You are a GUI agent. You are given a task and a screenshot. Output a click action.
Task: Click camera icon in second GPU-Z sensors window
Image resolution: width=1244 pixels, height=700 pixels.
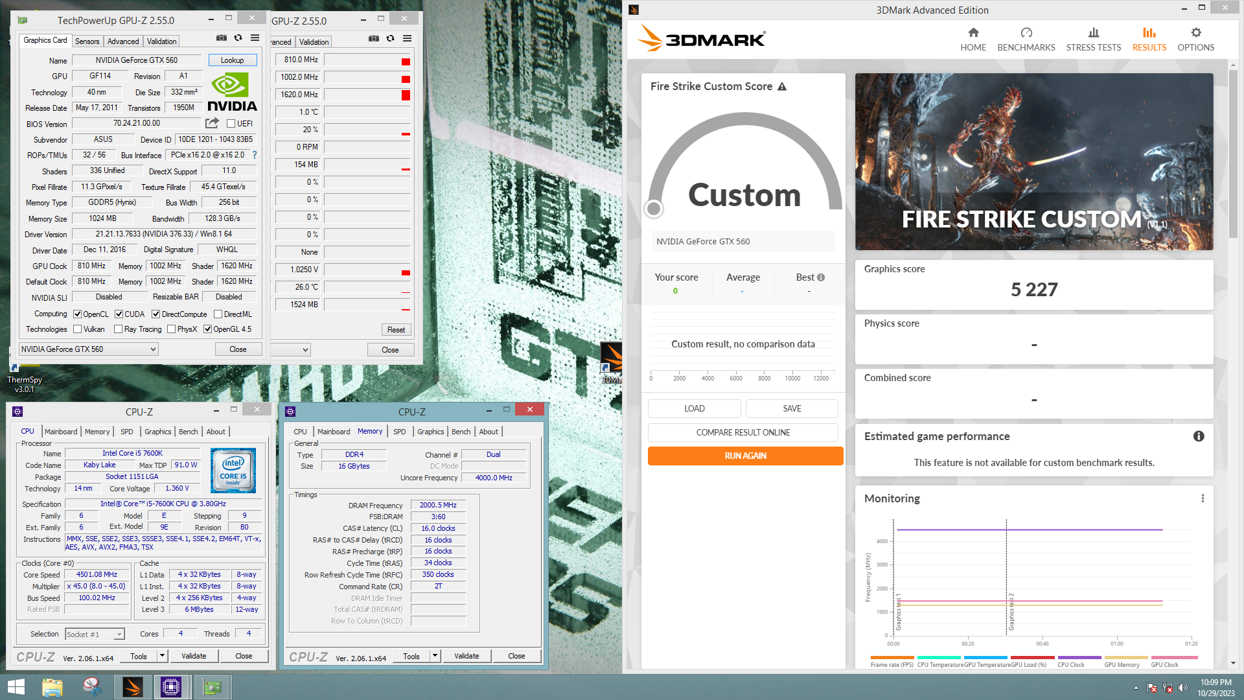[374, 39]
